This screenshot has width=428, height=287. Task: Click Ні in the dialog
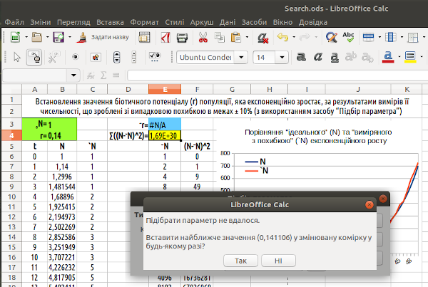pyautogui.click(x=278, y=261)
